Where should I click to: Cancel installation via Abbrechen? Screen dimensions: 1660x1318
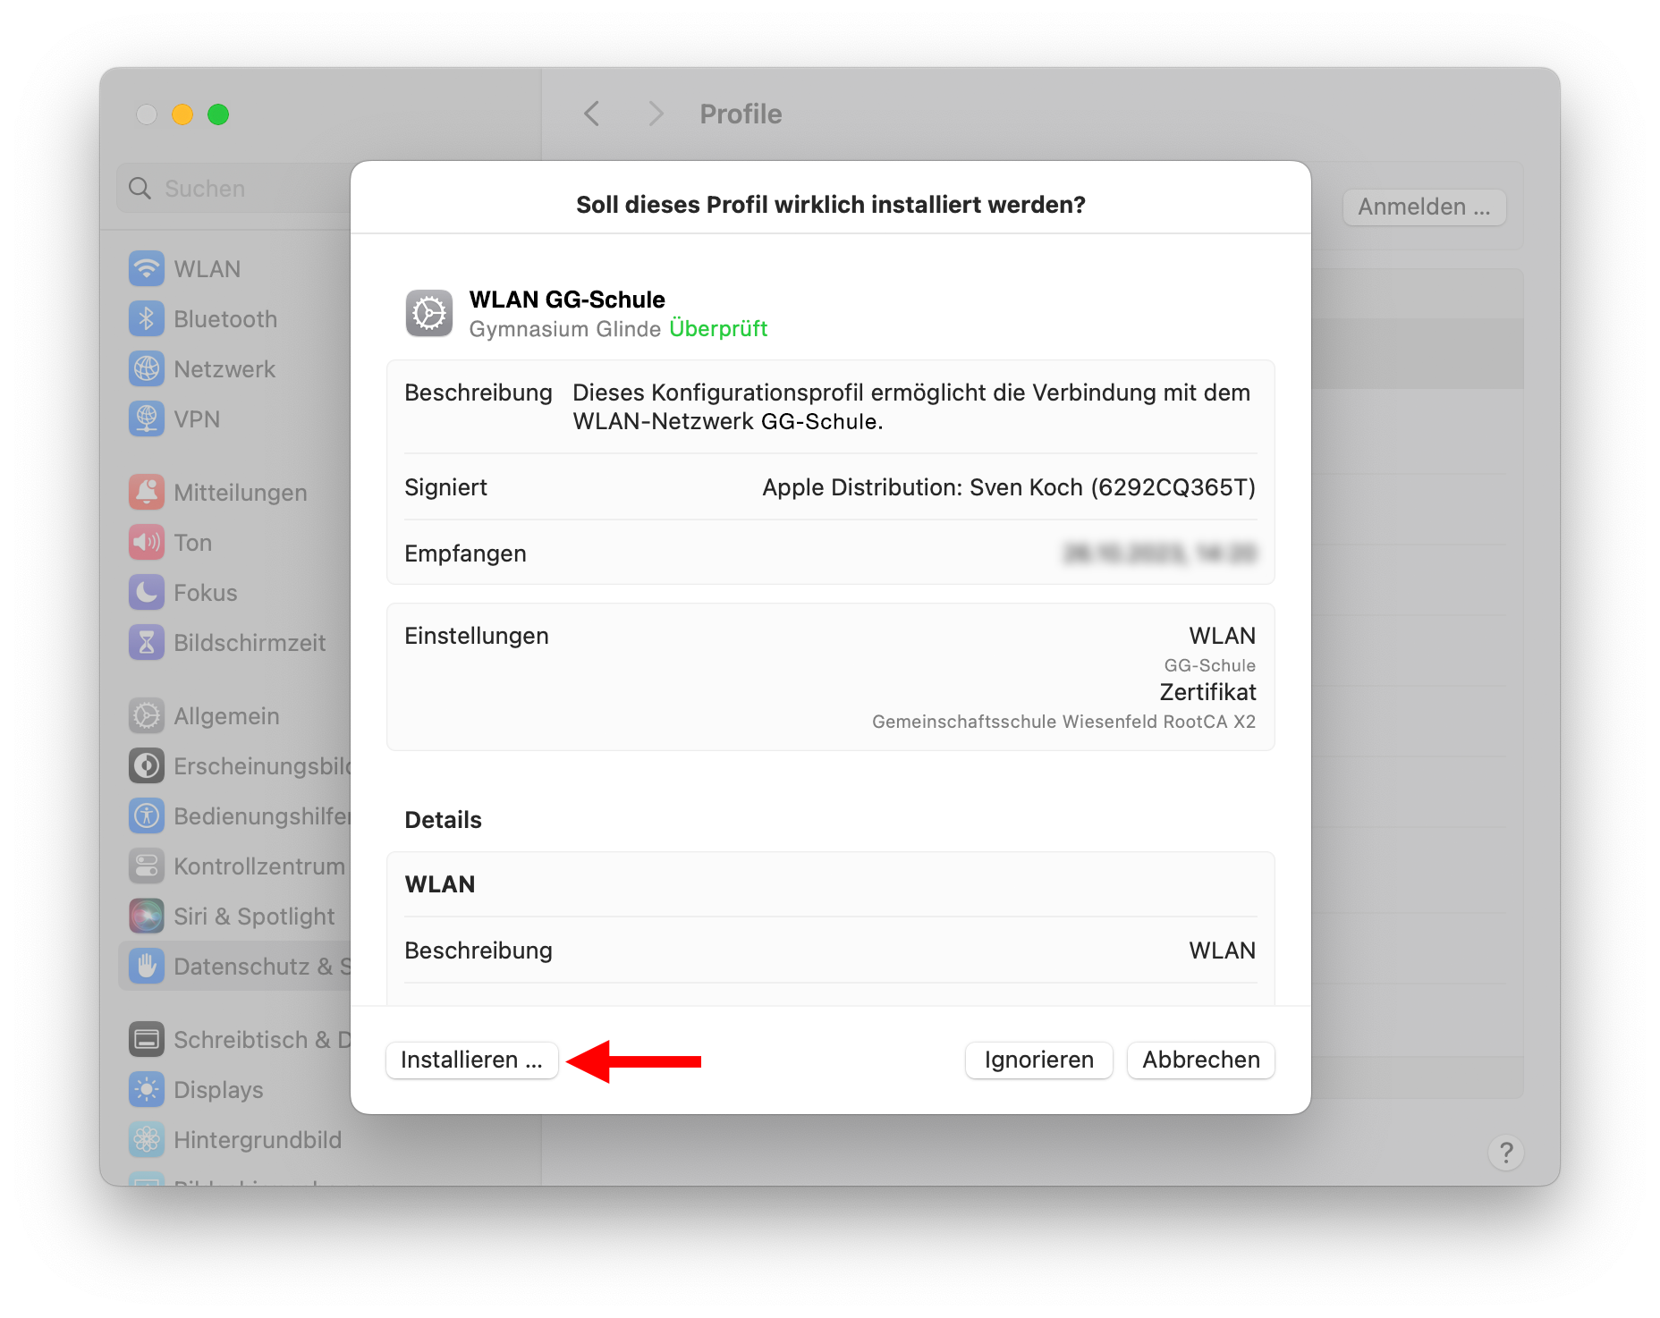(x=1200, y=1060)
